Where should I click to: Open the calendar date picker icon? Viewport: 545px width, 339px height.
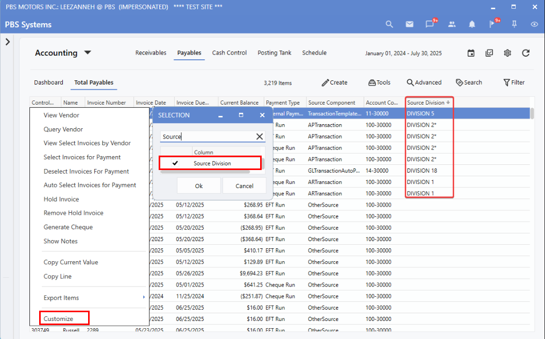pos(471,53)
